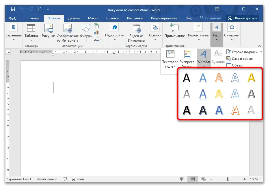268x187 pixels.
Task: Switch to the Дизайн tab
Action: pos(74,18)
